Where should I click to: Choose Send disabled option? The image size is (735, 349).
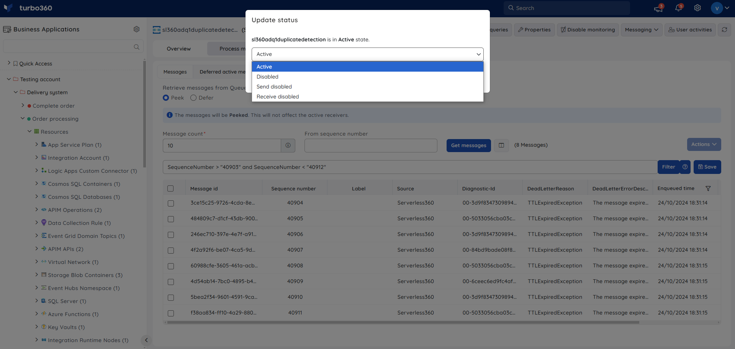coord(367,87)
